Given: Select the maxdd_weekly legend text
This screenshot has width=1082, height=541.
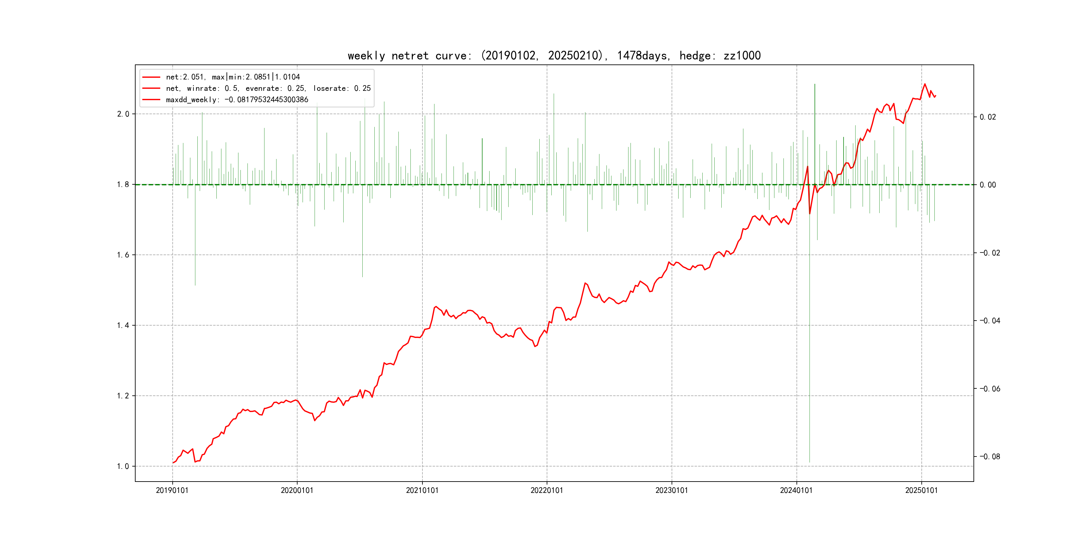Looking at the screenshot, I should click(x=237, y=100).
